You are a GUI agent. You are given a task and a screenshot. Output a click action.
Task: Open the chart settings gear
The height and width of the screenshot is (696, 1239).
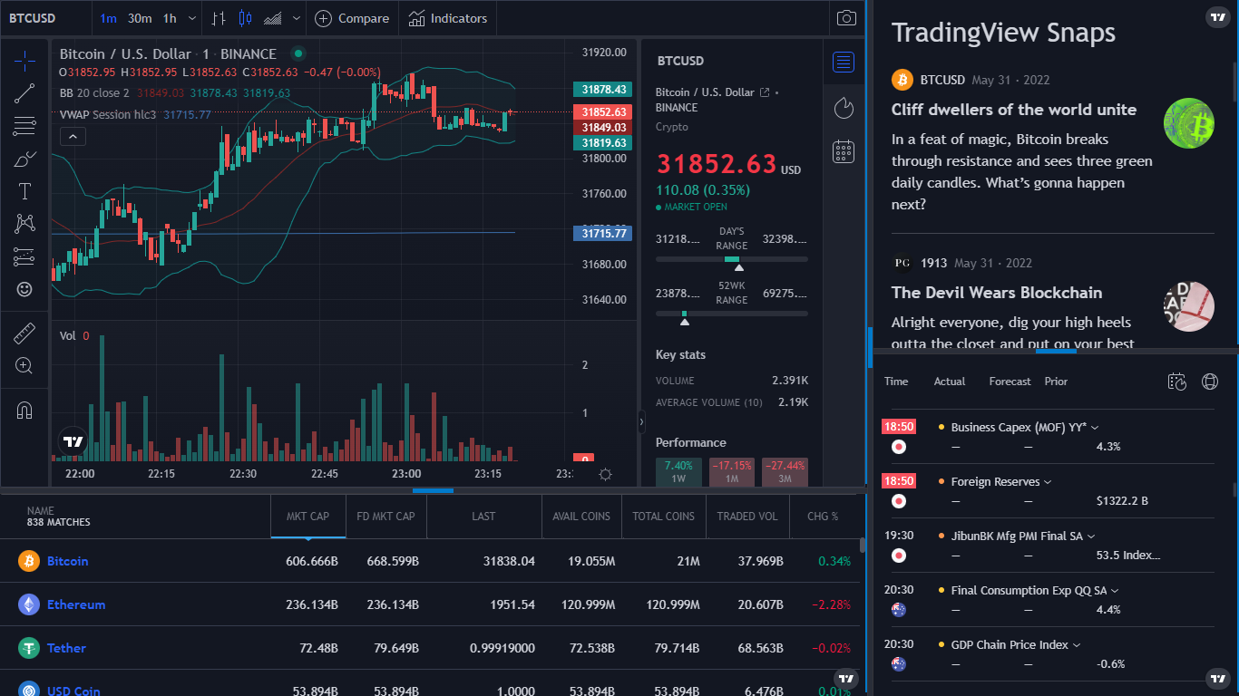click(606, 474)
